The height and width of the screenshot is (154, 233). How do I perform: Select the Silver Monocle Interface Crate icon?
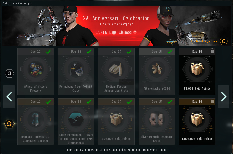point(157,119)
